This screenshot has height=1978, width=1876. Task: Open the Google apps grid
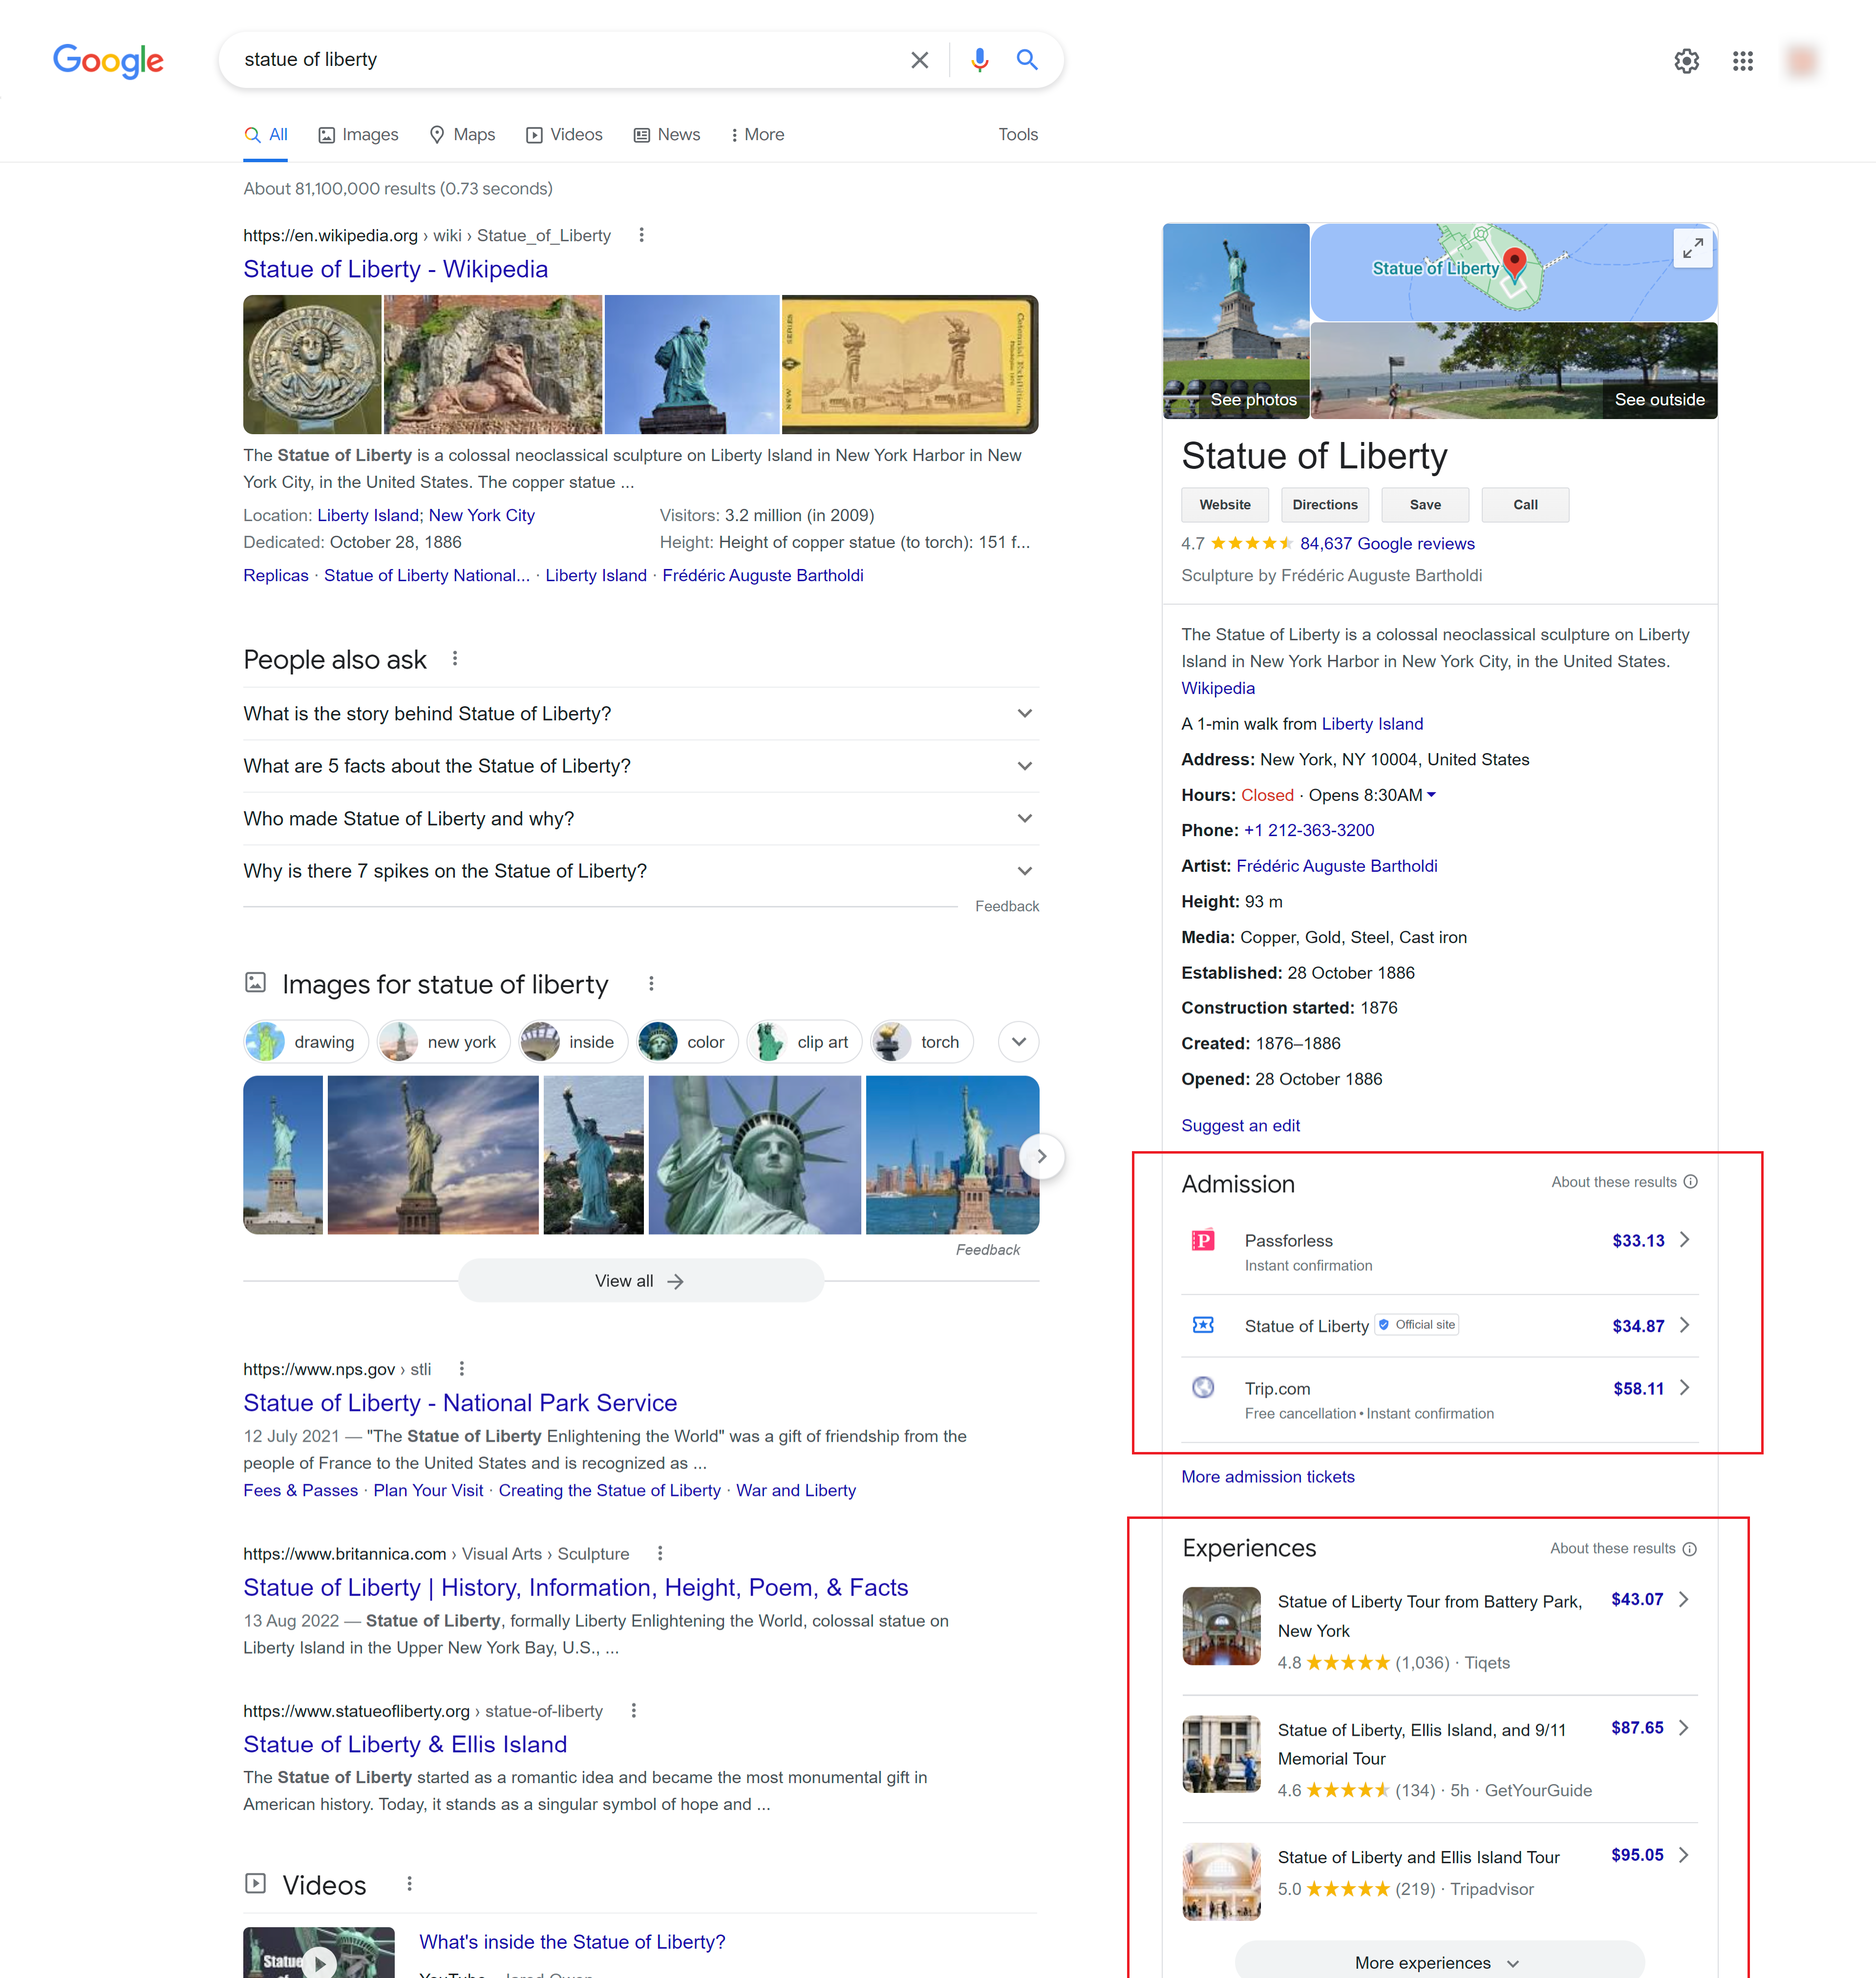tap(1742, 61)
